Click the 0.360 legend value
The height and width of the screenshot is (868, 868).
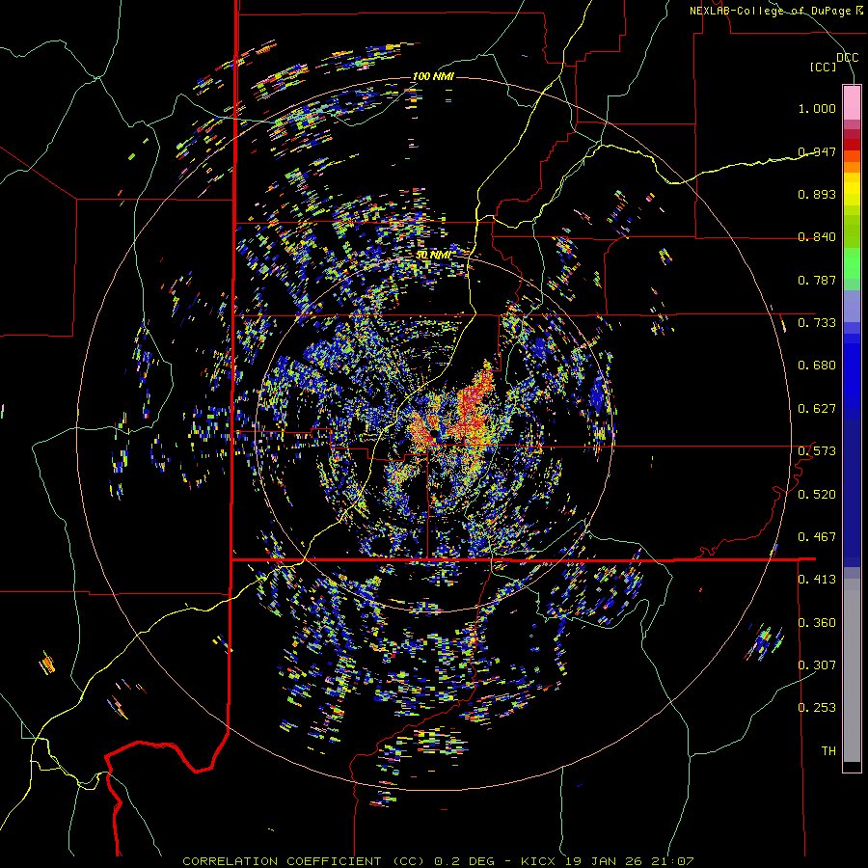click(x=817, y=623)
